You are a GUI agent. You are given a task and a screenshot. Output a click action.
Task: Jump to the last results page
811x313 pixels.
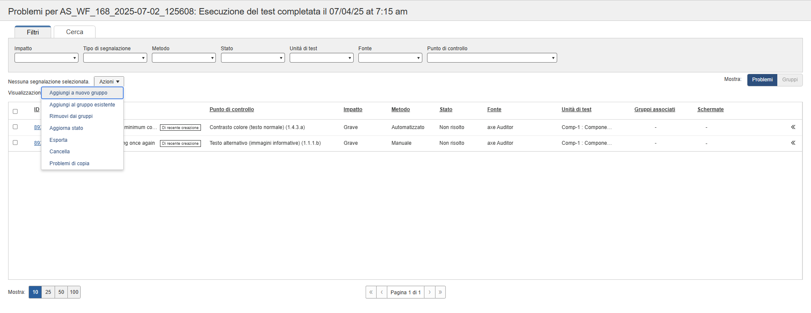tap(440, 292)
